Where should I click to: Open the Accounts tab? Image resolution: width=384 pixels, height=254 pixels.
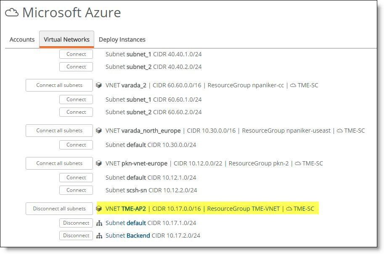[22, 39]
